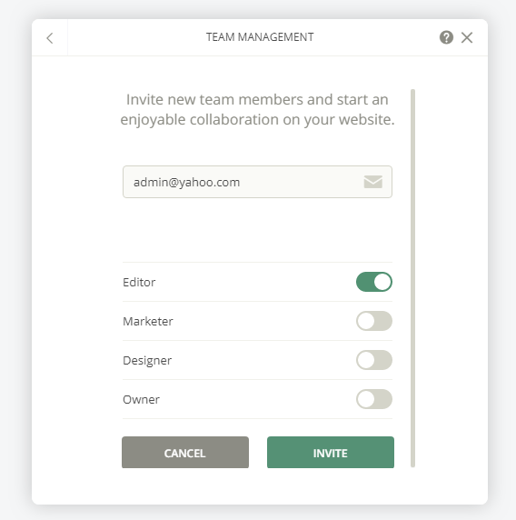Image resolution: width=516 pixels, height=520 pixels.
Task: Close the Team Management dialog
Action: (x=467, y=37)
